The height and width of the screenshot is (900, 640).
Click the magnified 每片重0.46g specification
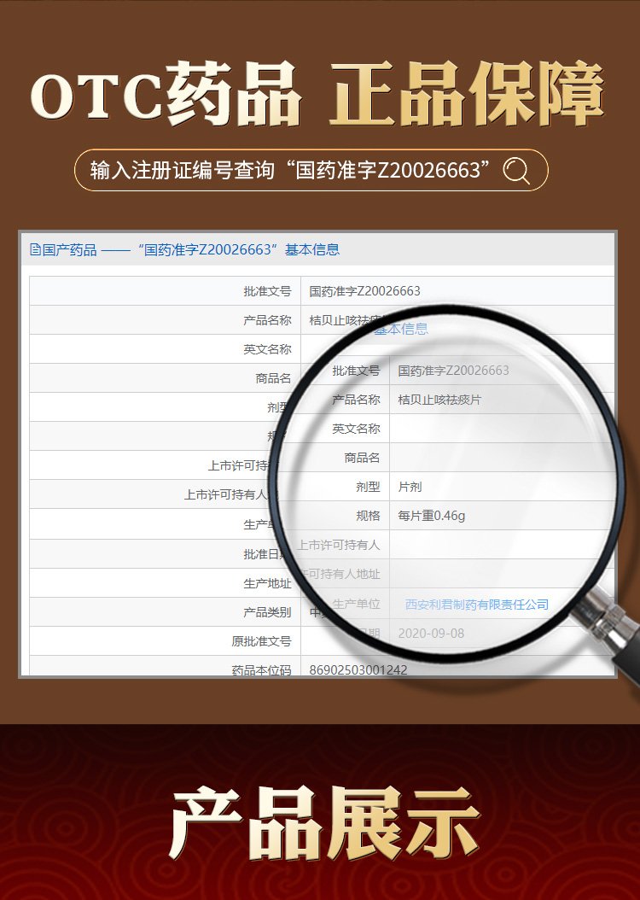(x=431, y=516)
